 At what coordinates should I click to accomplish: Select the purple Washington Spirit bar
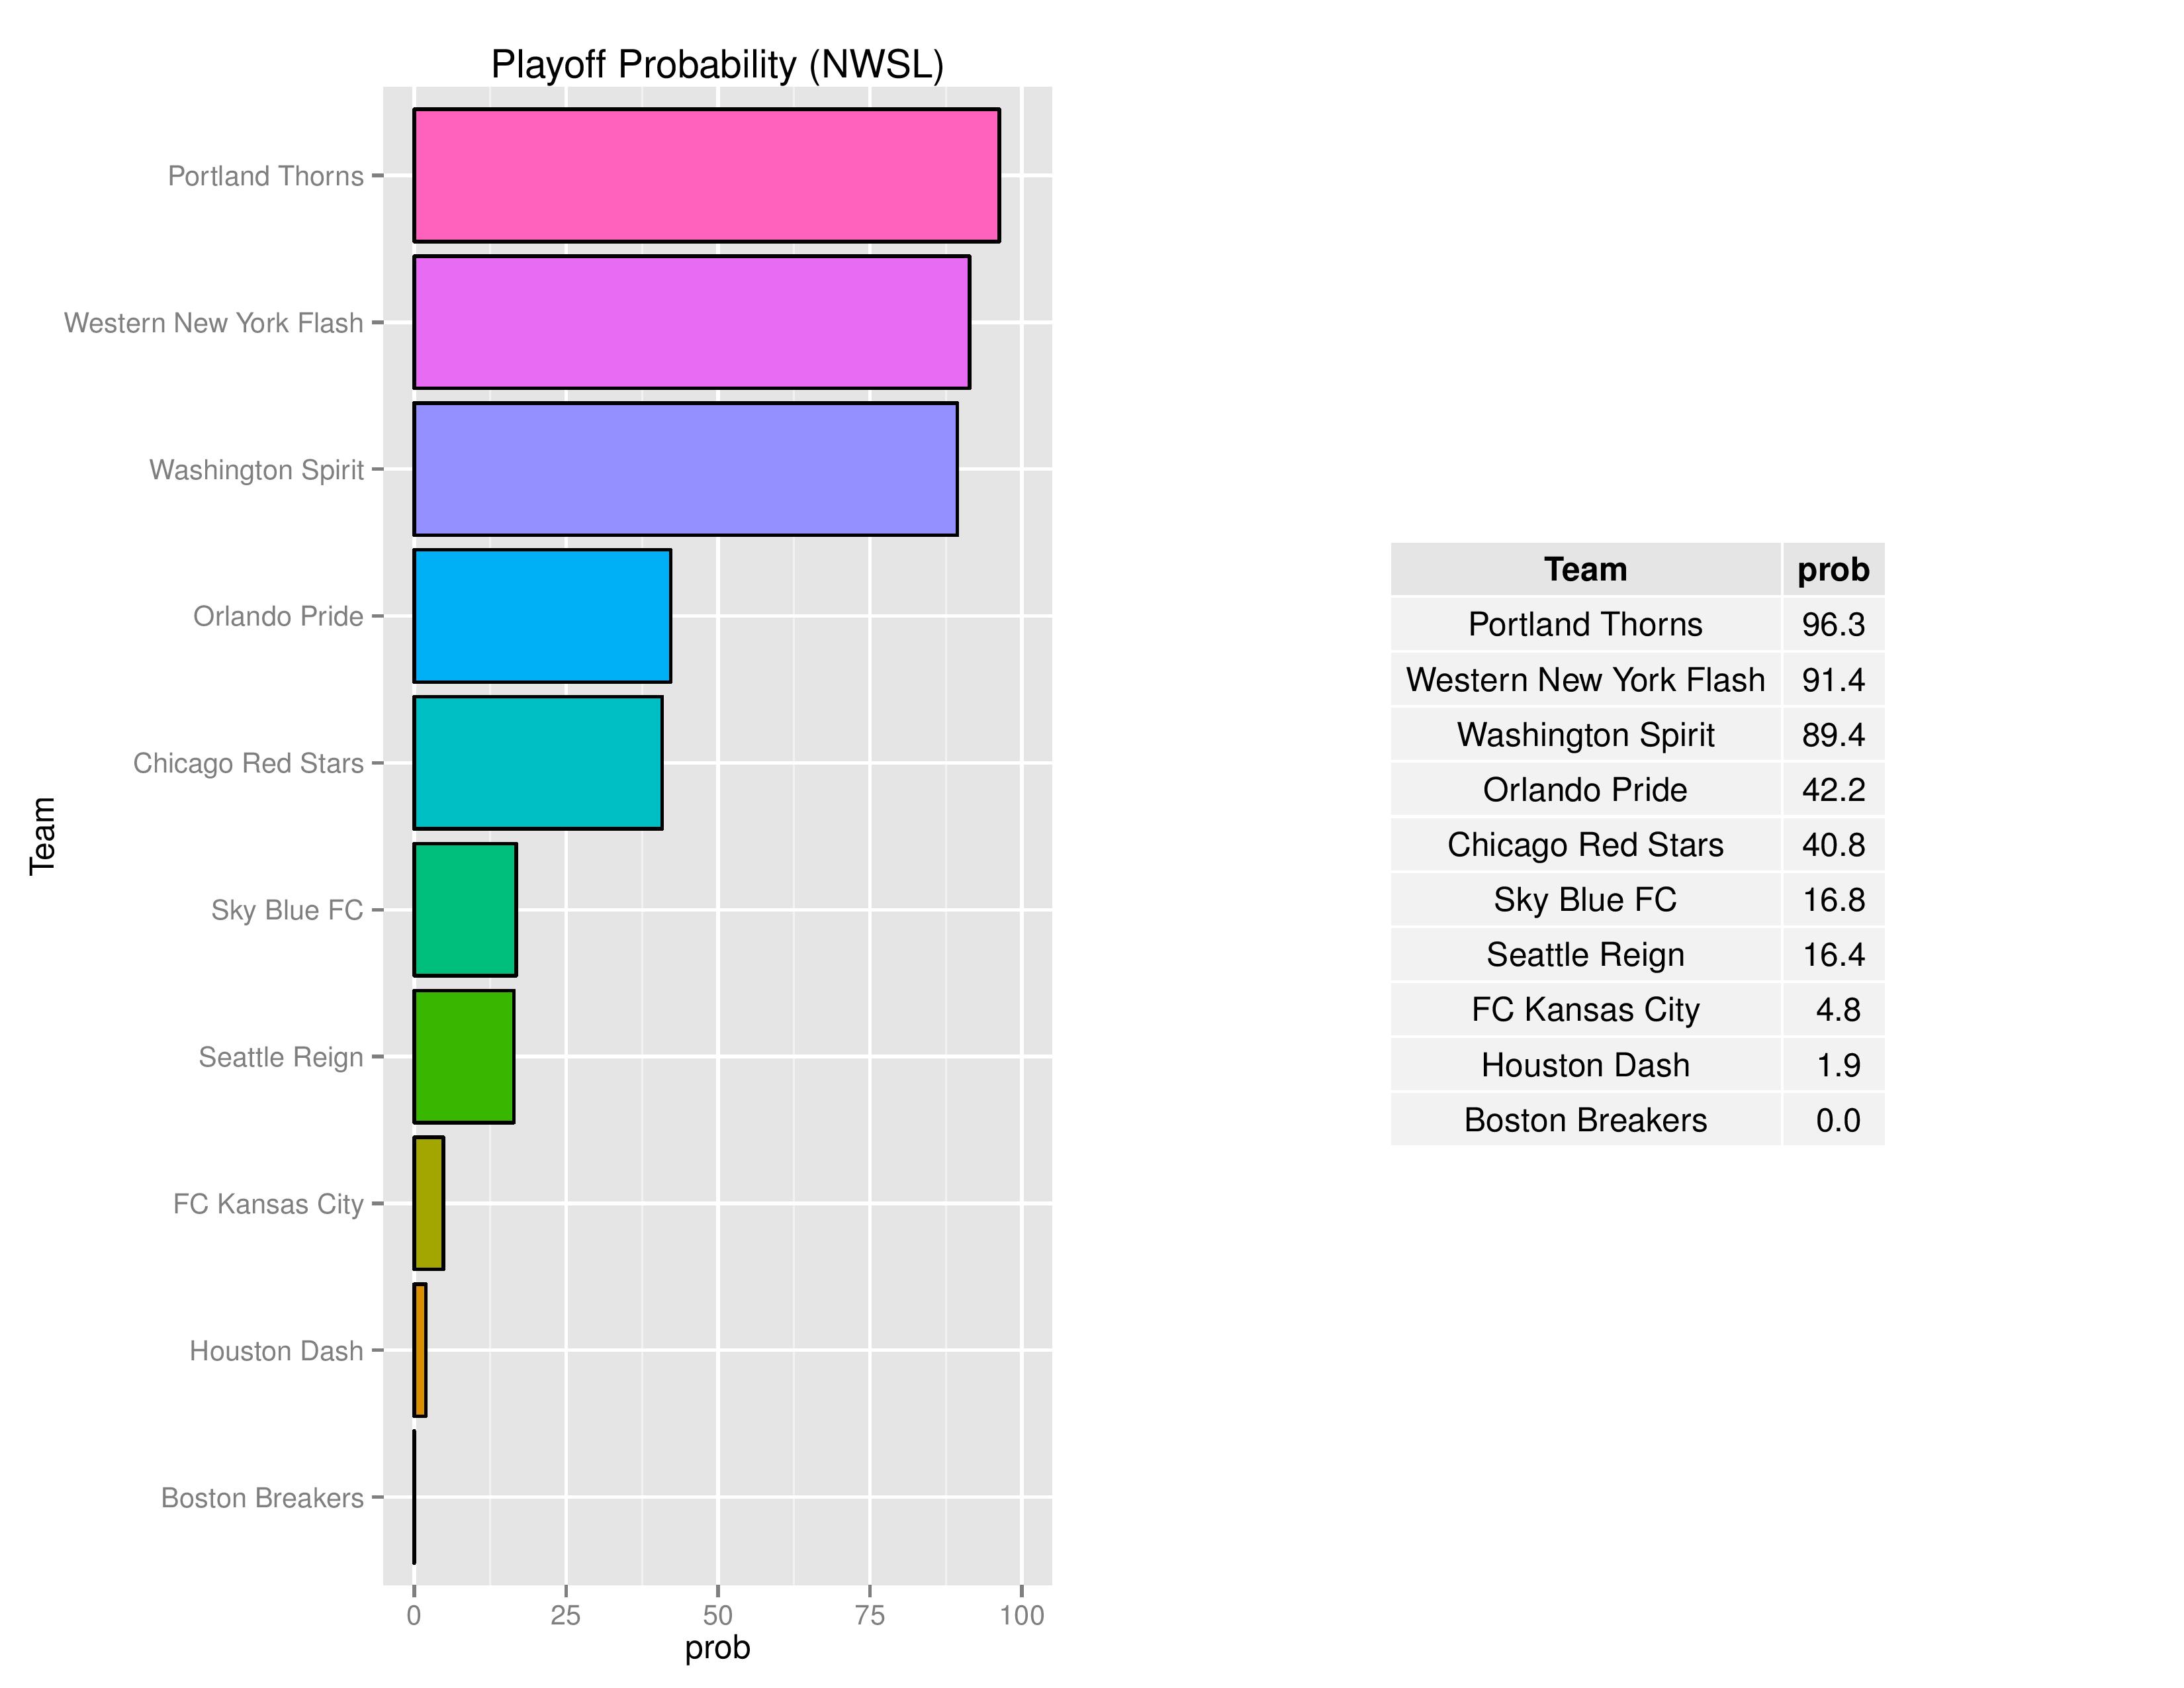(x=685, y=469)
